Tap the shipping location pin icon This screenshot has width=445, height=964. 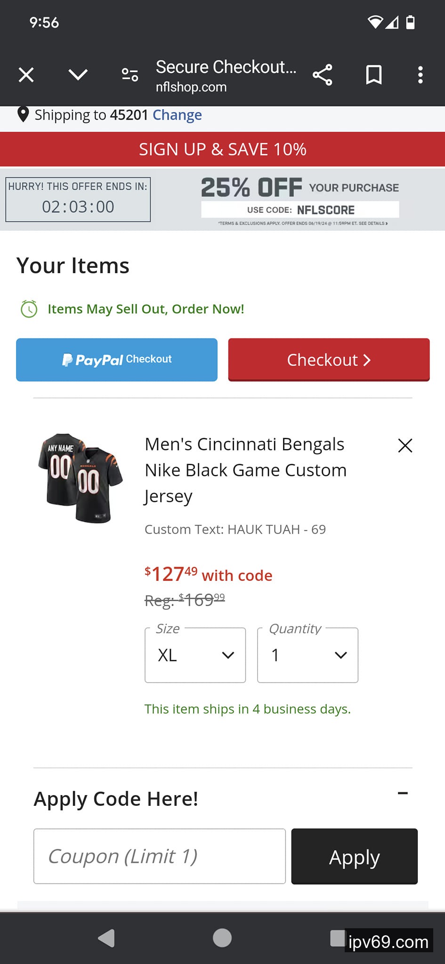[x=23, y=114]
